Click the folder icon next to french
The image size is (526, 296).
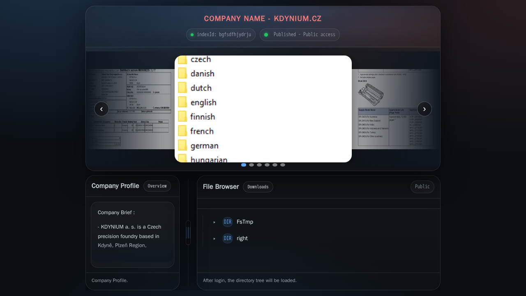182,131
